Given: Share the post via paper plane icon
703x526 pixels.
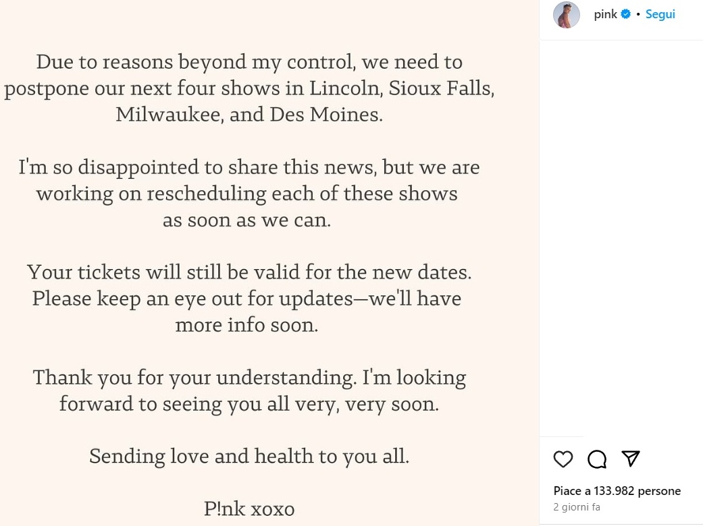Looking at the screenshot, I should [630, 459].
